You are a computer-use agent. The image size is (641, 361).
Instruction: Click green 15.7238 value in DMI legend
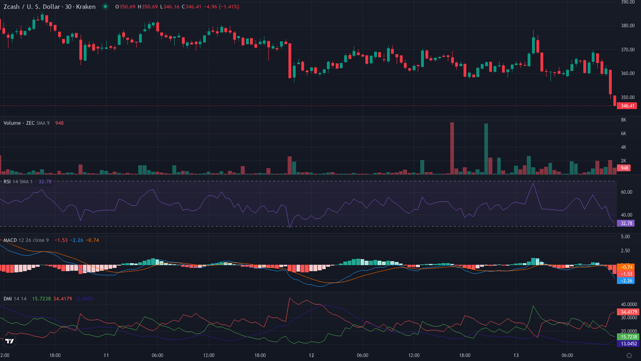click(x=41, y=299)
